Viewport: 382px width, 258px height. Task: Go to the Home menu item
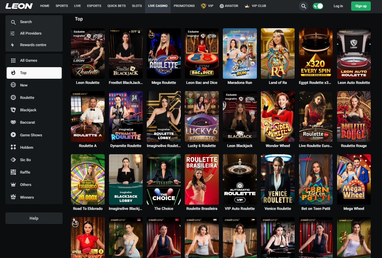tap(45, 6)
